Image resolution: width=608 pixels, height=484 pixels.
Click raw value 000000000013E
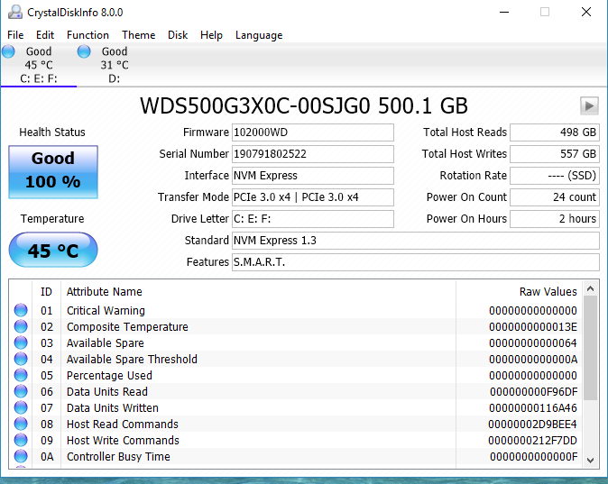click(533, 327)
